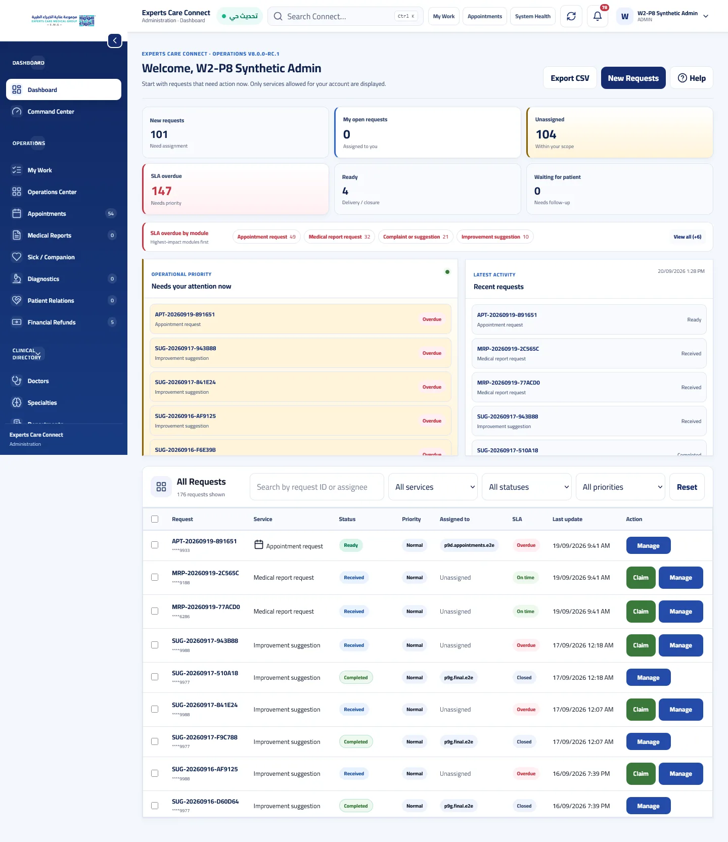This screenshot has height=842, width=728.
Task: Open the notifications bell
Action: 598,16
